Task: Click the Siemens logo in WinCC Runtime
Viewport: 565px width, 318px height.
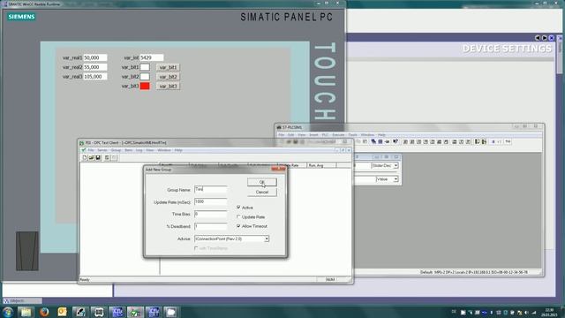Action: [x=21, y=17]
